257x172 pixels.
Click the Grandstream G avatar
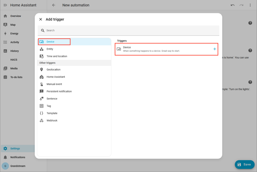click(5, 166)
